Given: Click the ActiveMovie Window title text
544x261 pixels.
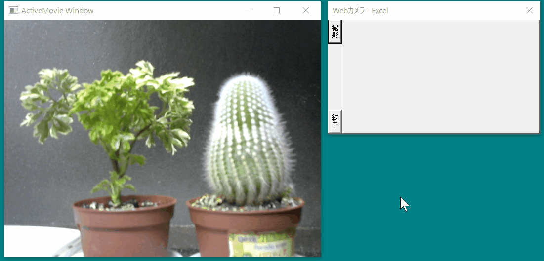Looking at the screenshot, I should coord(57,10).
